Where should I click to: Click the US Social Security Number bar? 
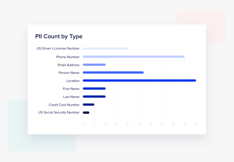[86, 113]
